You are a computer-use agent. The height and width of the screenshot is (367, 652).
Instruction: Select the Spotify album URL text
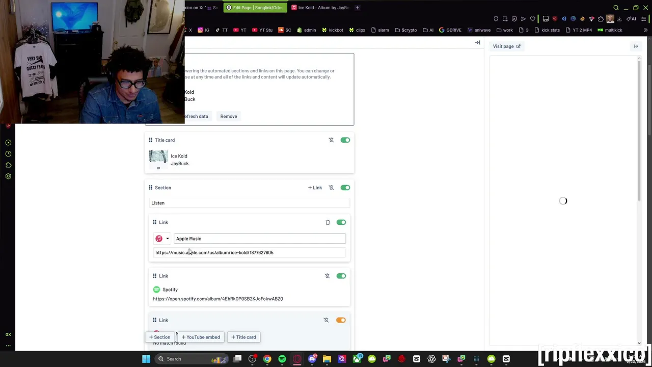[218, 299]
